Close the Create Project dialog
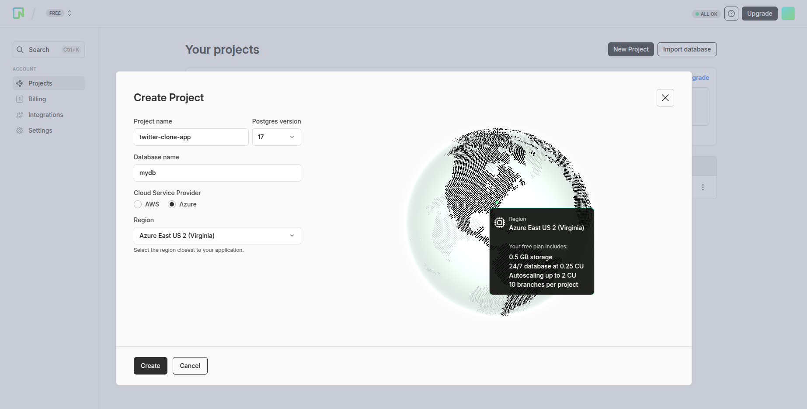 [x=665, y=98]
